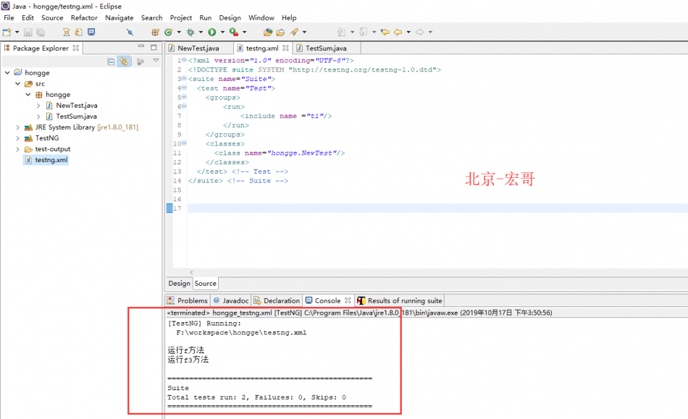688x419 pixels.
Task: Open the Project menu
Action: pos(181,18)
